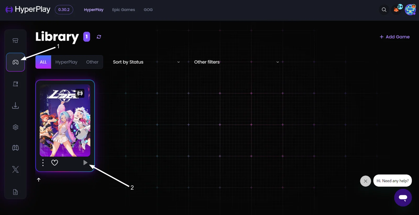Dismiss the Need any help chat bubble
Screen dimensions: 419x215
coord(366,181)
